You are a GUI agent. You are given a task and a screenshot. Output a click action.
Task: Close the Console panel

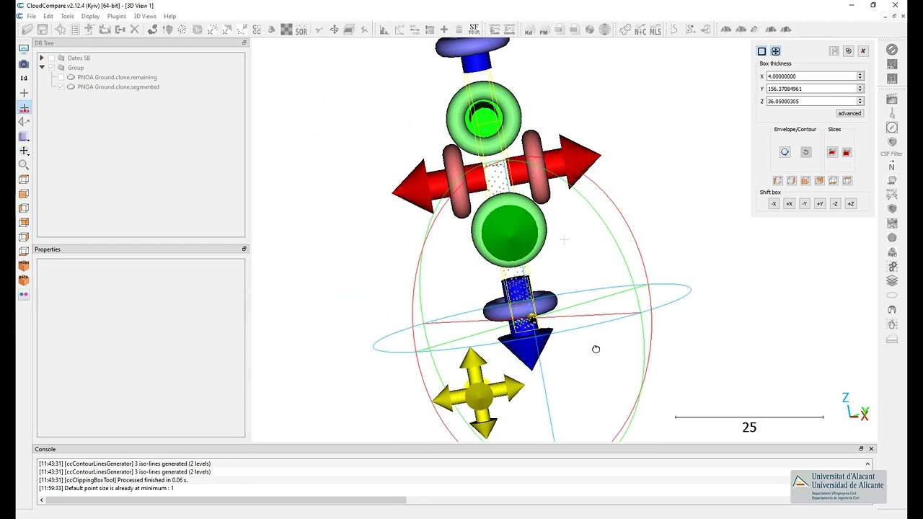871,449
